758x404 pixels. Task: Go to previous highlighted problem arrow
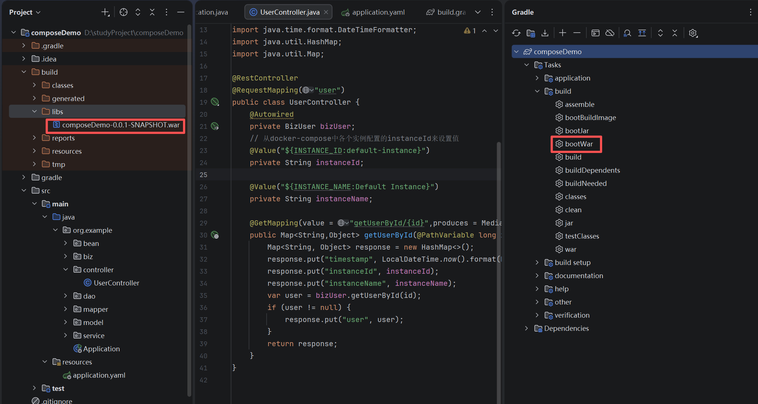pos(484,31)
